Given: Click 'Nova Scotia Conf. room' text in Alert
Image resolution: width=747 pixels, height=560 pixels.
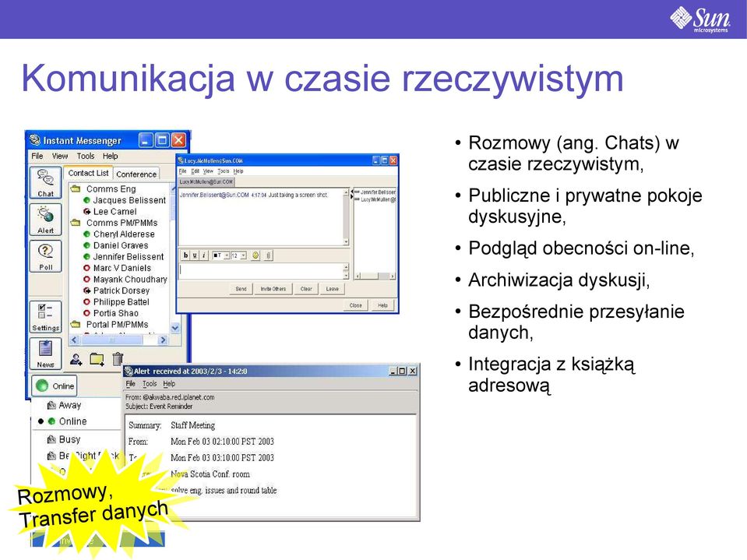Looking at the screenshot, I should [x=210, y=474].
